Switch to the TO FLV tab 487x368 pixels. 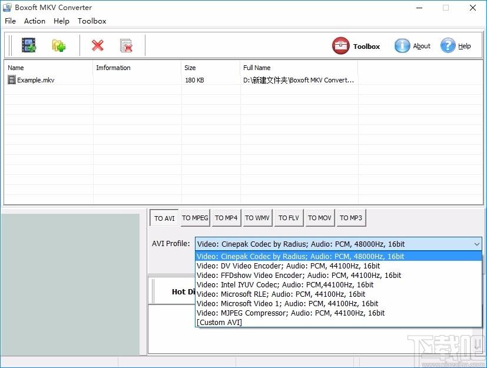tap(289, 218)
